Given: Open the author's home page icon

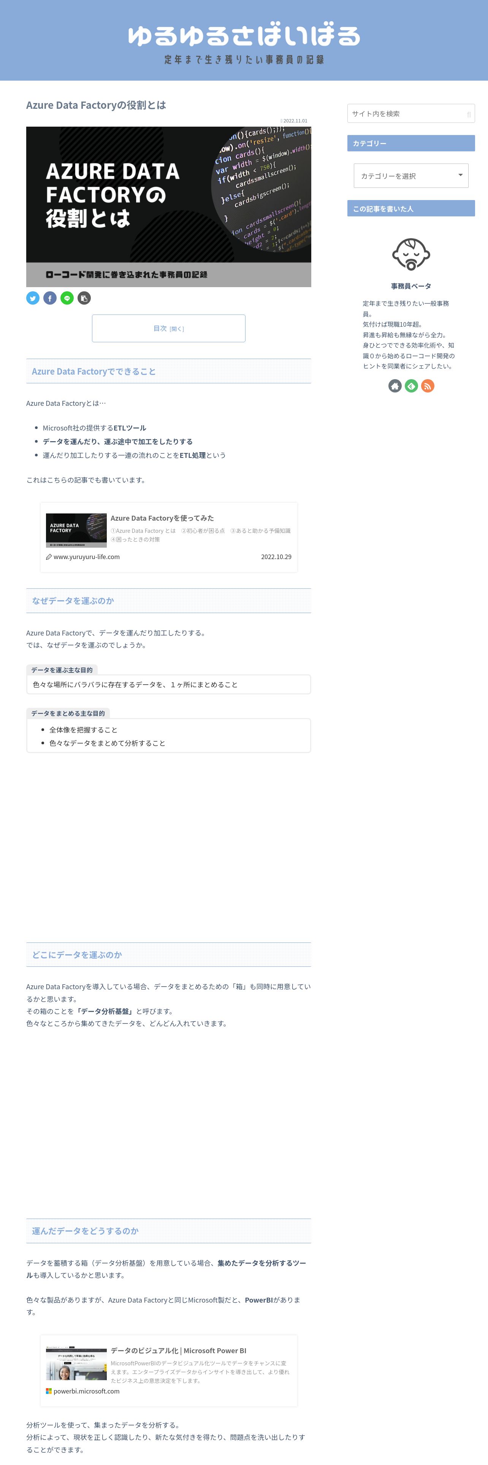Looking at the screenshot, I should (x=395, y=386).
